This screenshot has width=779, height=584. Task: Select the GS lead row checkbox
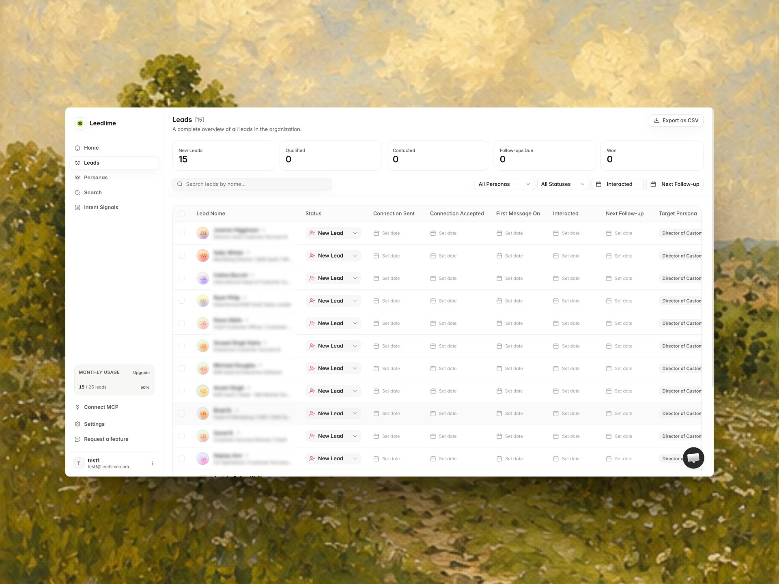(x=181, y=346)
